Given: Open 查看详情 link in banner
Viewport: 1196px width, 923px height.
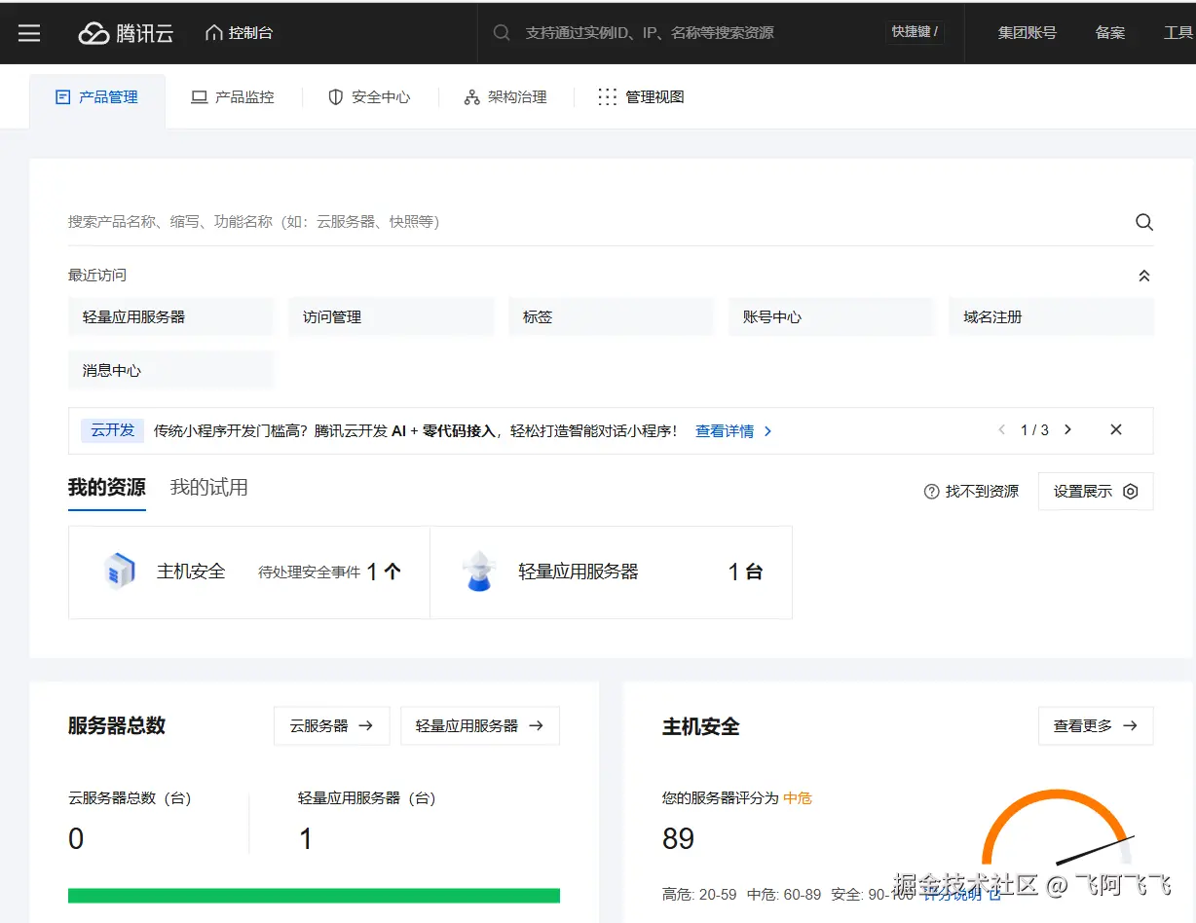Looking at the screenshot, I should (x=733, y=431).
